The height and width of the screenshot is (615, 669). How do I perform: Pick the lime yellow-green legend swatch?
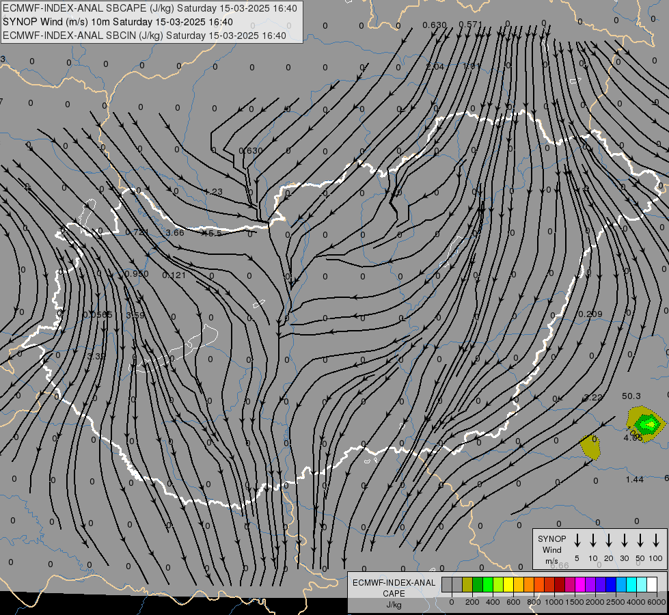click(x=498, y=584)
